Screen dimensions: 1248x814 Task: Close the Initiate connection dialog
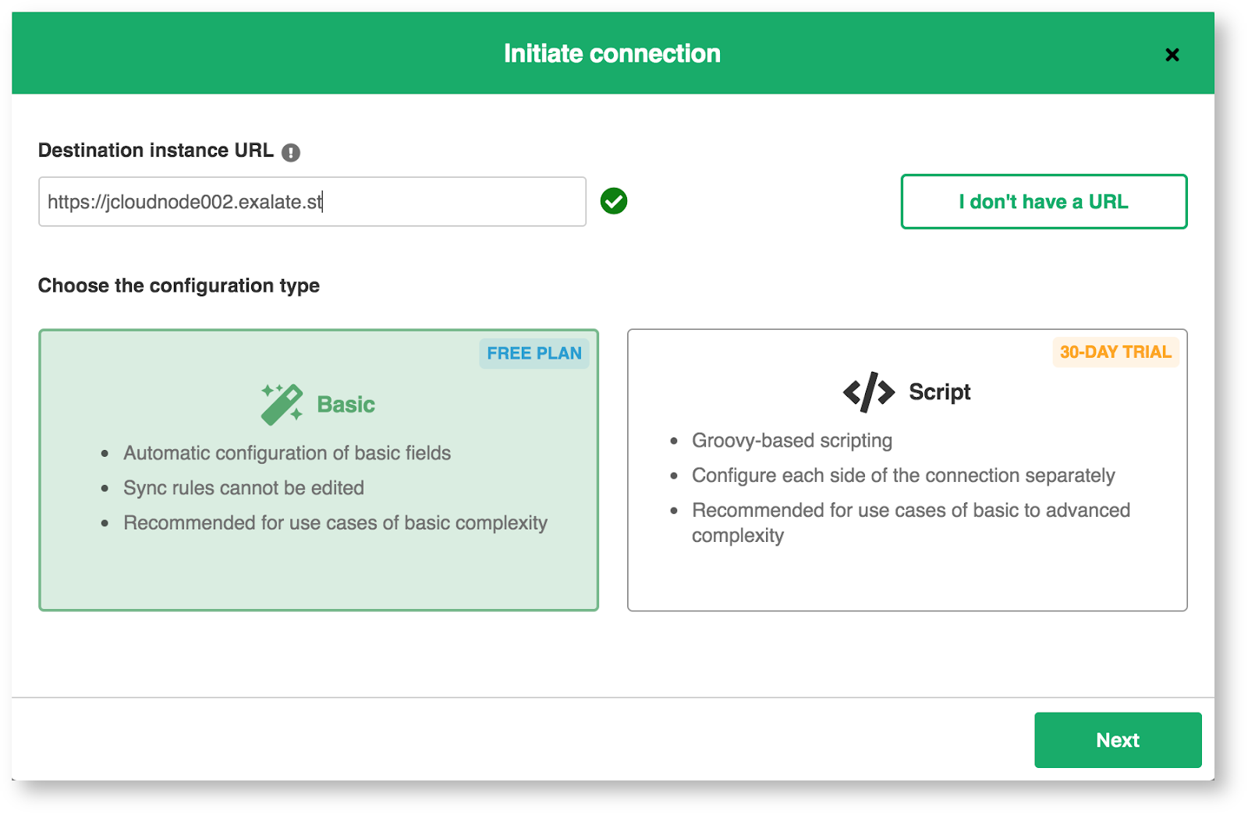[1172, 55]
